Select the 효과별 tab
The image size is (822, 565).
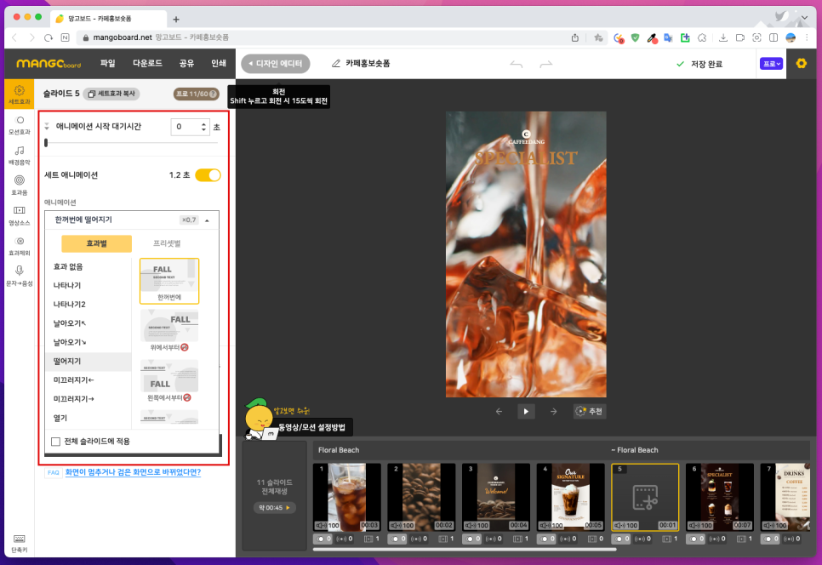[x=96, y=243]
